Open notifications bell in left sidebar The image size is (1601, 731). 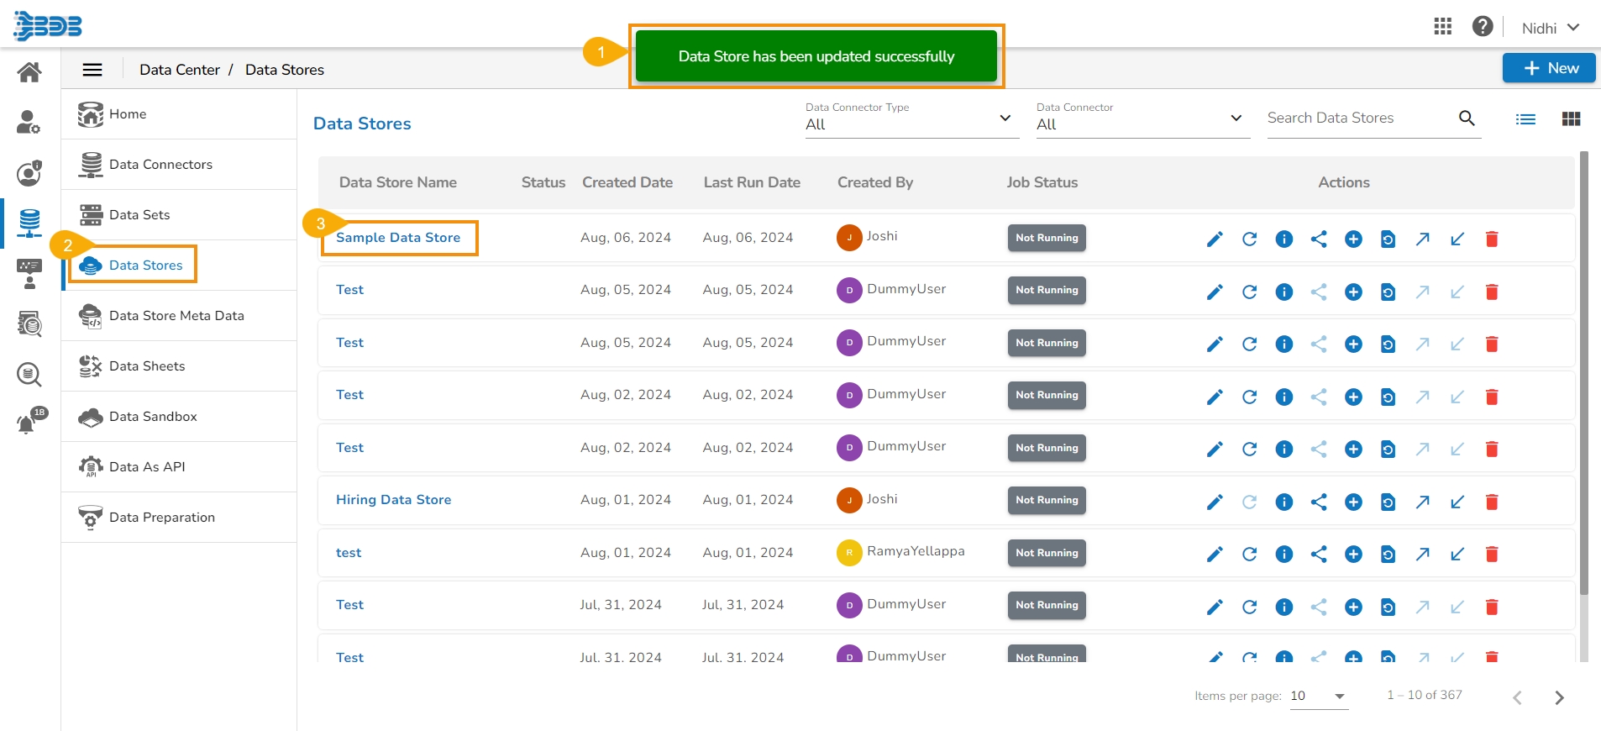[x=28, y=423]
